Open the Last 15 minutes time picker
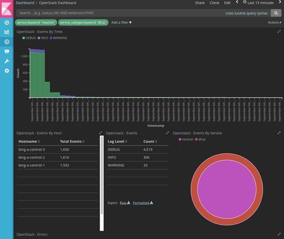The width and height of the screenshot is (284, 239). click(259, 3)
